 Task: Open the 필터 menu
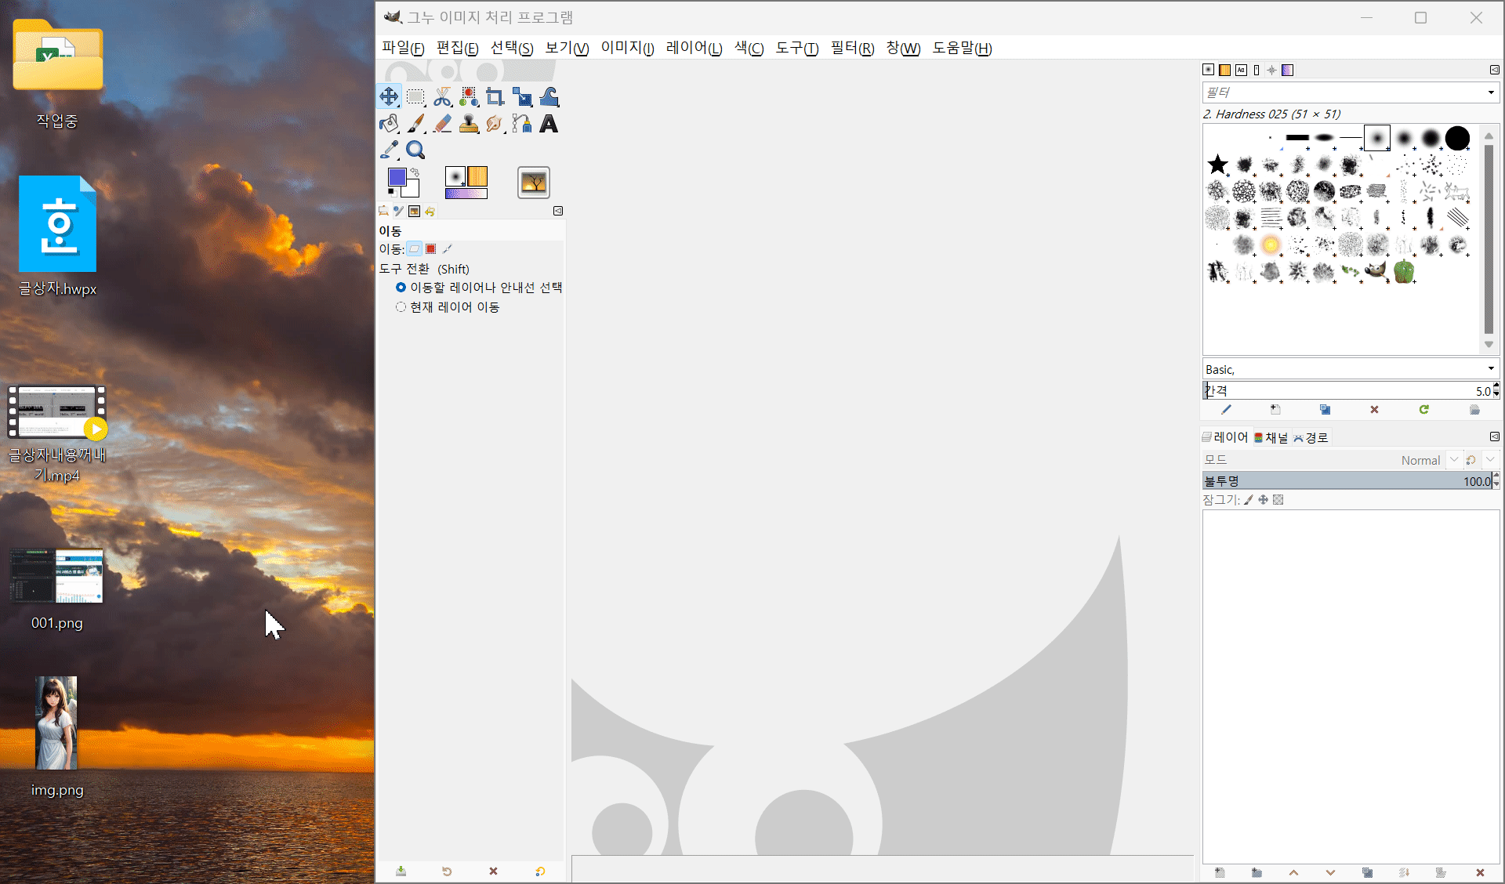pos(851,49)
